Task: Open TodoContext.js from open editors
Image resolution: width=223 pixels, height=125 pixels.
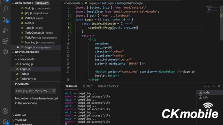Action: tap(36, 33)
